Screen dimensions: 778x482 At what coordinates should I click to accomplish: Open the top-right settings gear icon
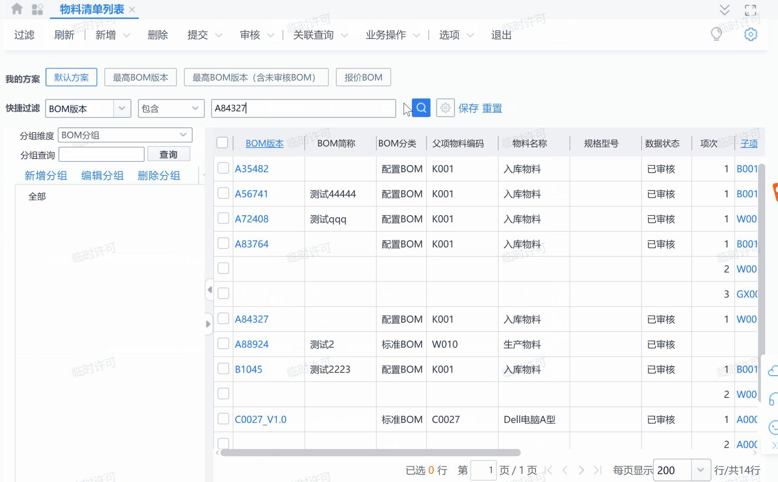coord(750,34)
